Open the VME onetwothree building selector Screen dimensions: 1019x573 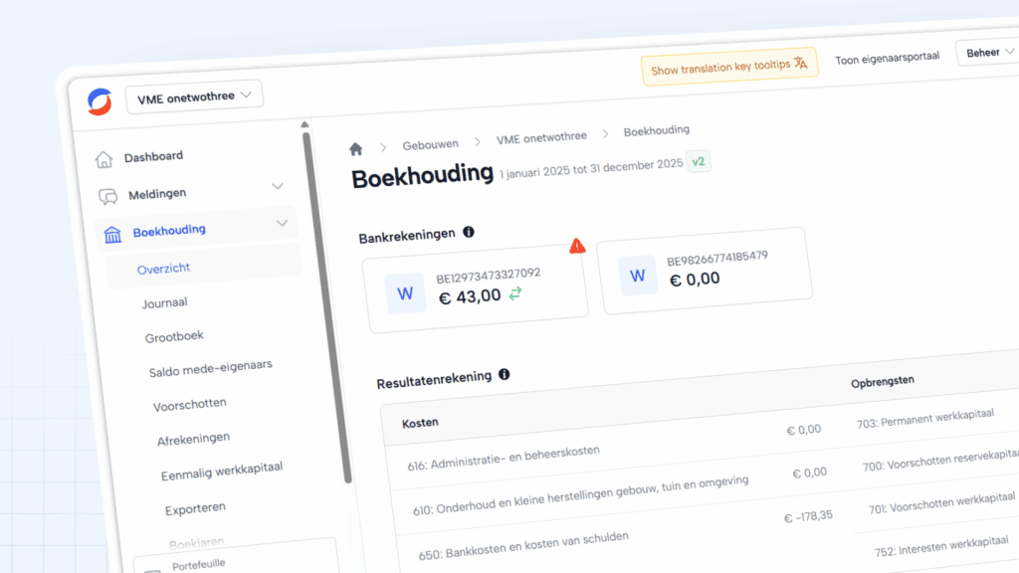[x=194, y=96]
